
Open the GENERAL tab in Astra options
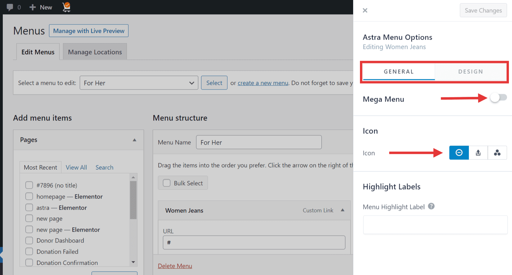[399, 72]
